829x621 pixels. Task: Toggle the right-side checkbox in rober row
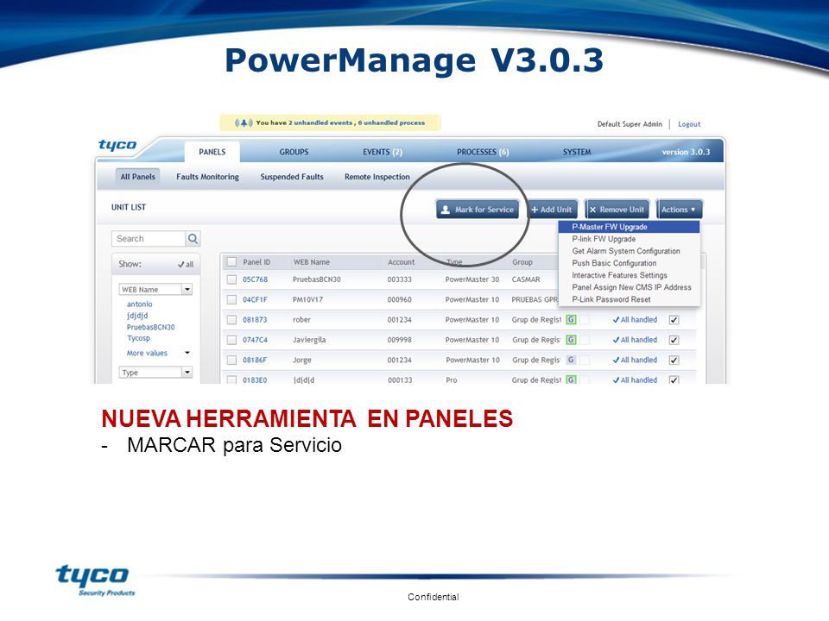[x=674, y=319]
